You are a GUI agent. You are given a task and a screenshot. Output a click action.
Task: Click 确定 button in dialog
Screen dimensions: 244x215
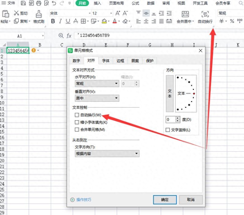[165, 200]
